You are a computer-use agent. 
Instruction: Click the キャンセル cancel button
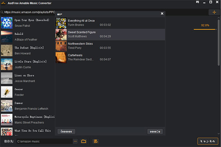pyautogui.click(x=208, y=141)
